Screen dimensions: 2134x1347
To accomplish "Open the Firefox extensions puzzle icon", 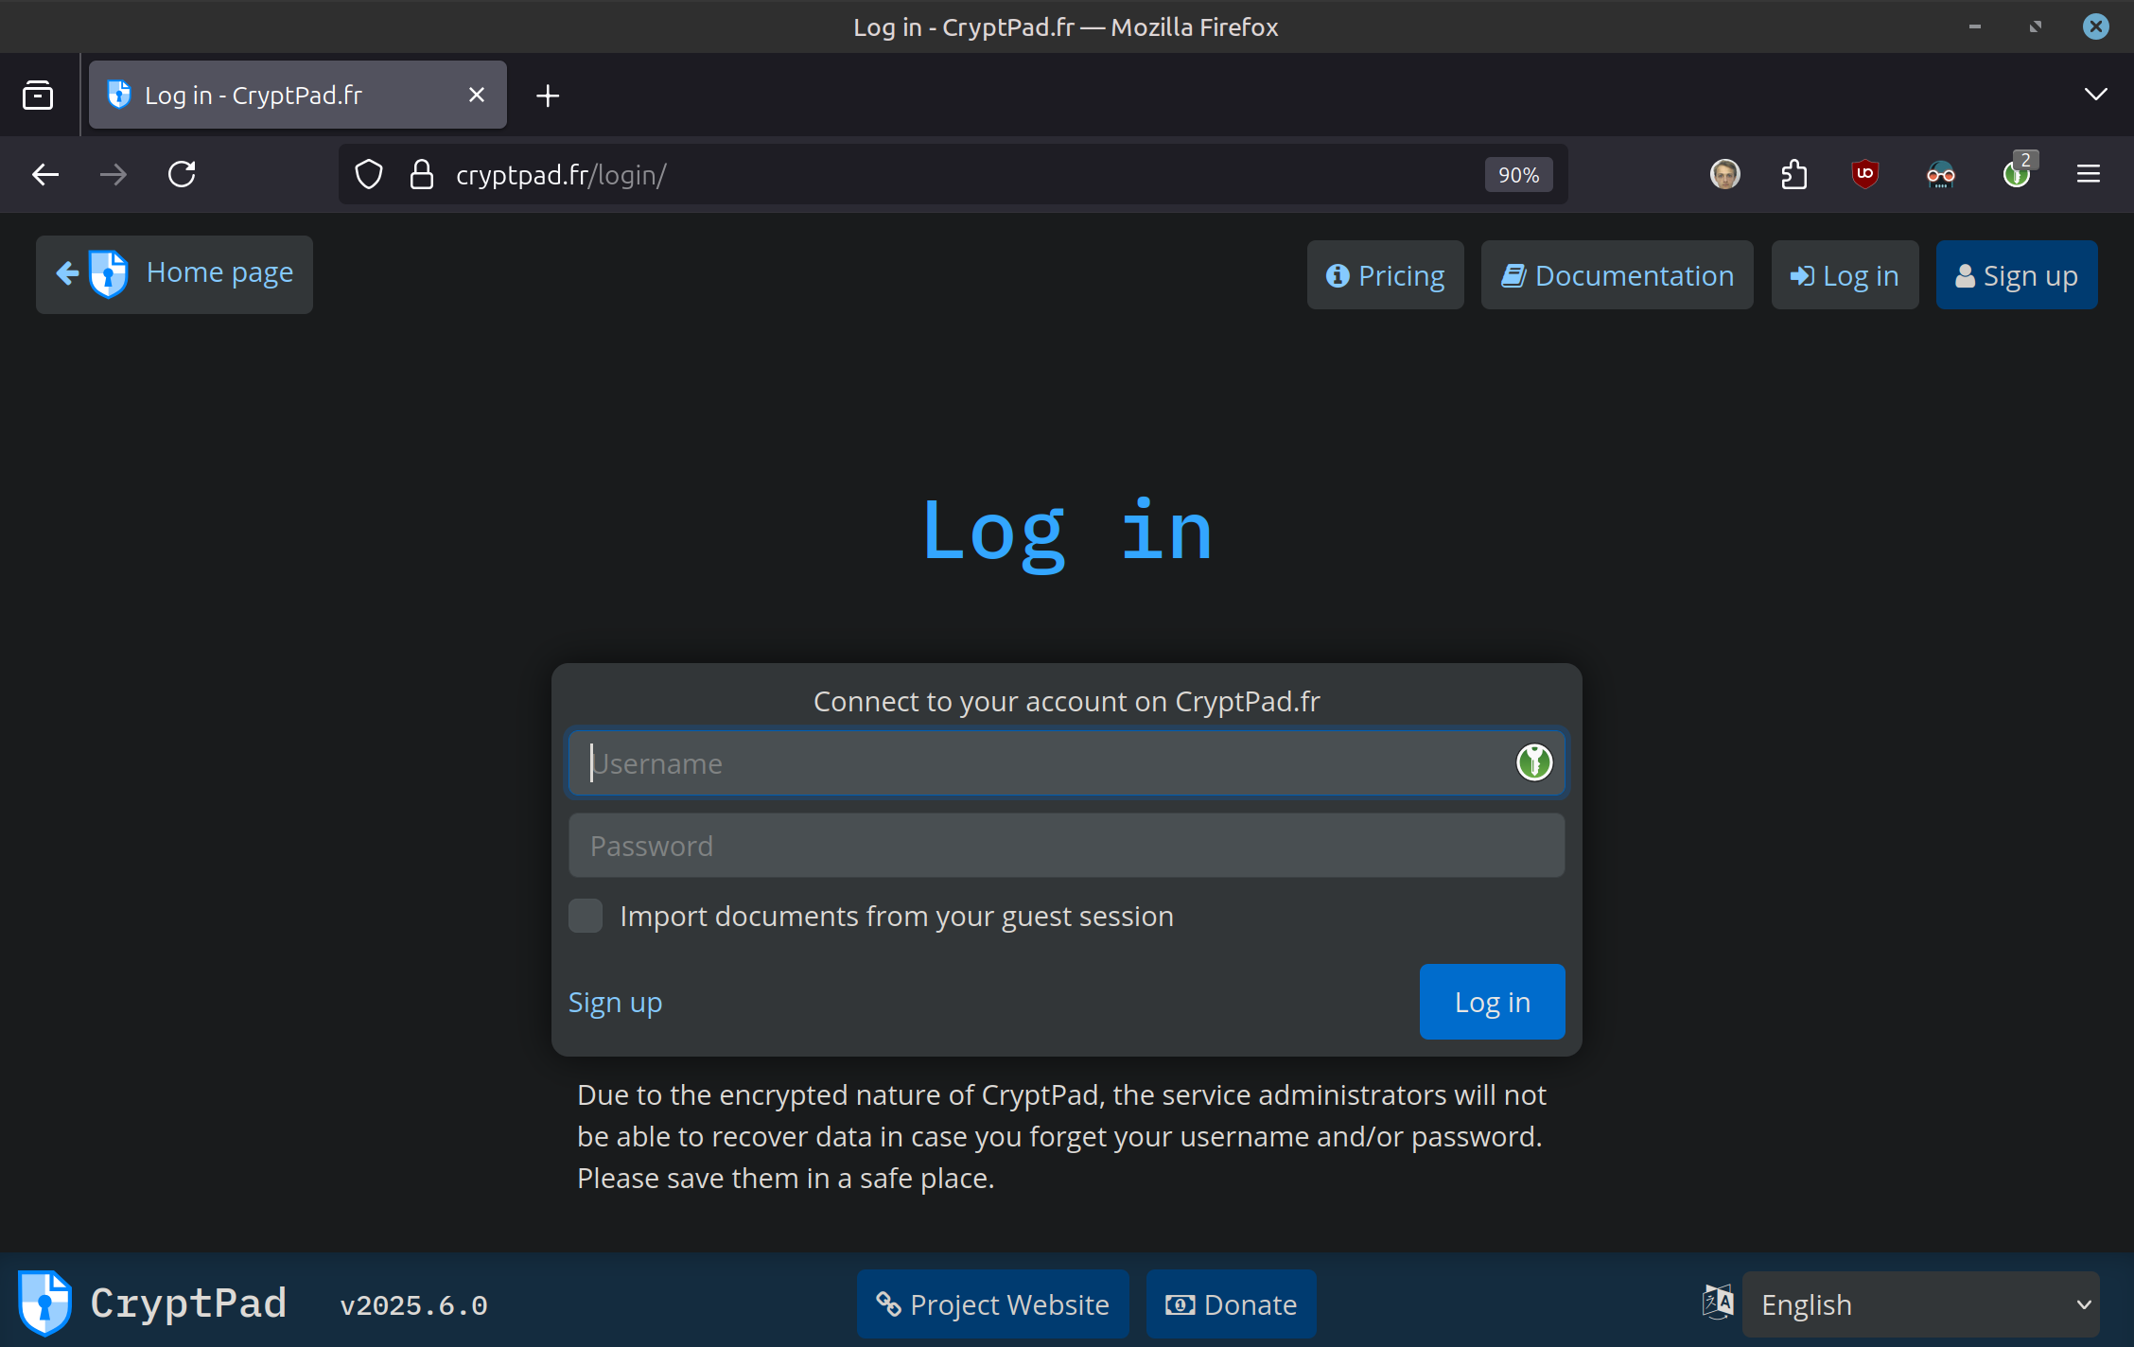I will click(1793, 174).
